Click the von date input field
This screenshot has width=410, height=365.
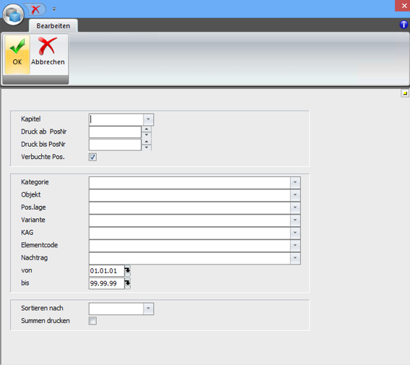pyautogui.click(x=107, y=271)
